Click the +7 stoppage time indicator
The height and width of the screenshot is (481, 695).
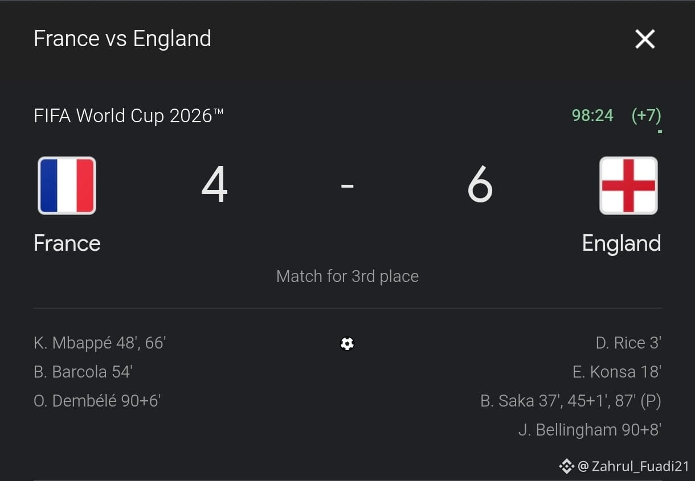tap(647, 116)
